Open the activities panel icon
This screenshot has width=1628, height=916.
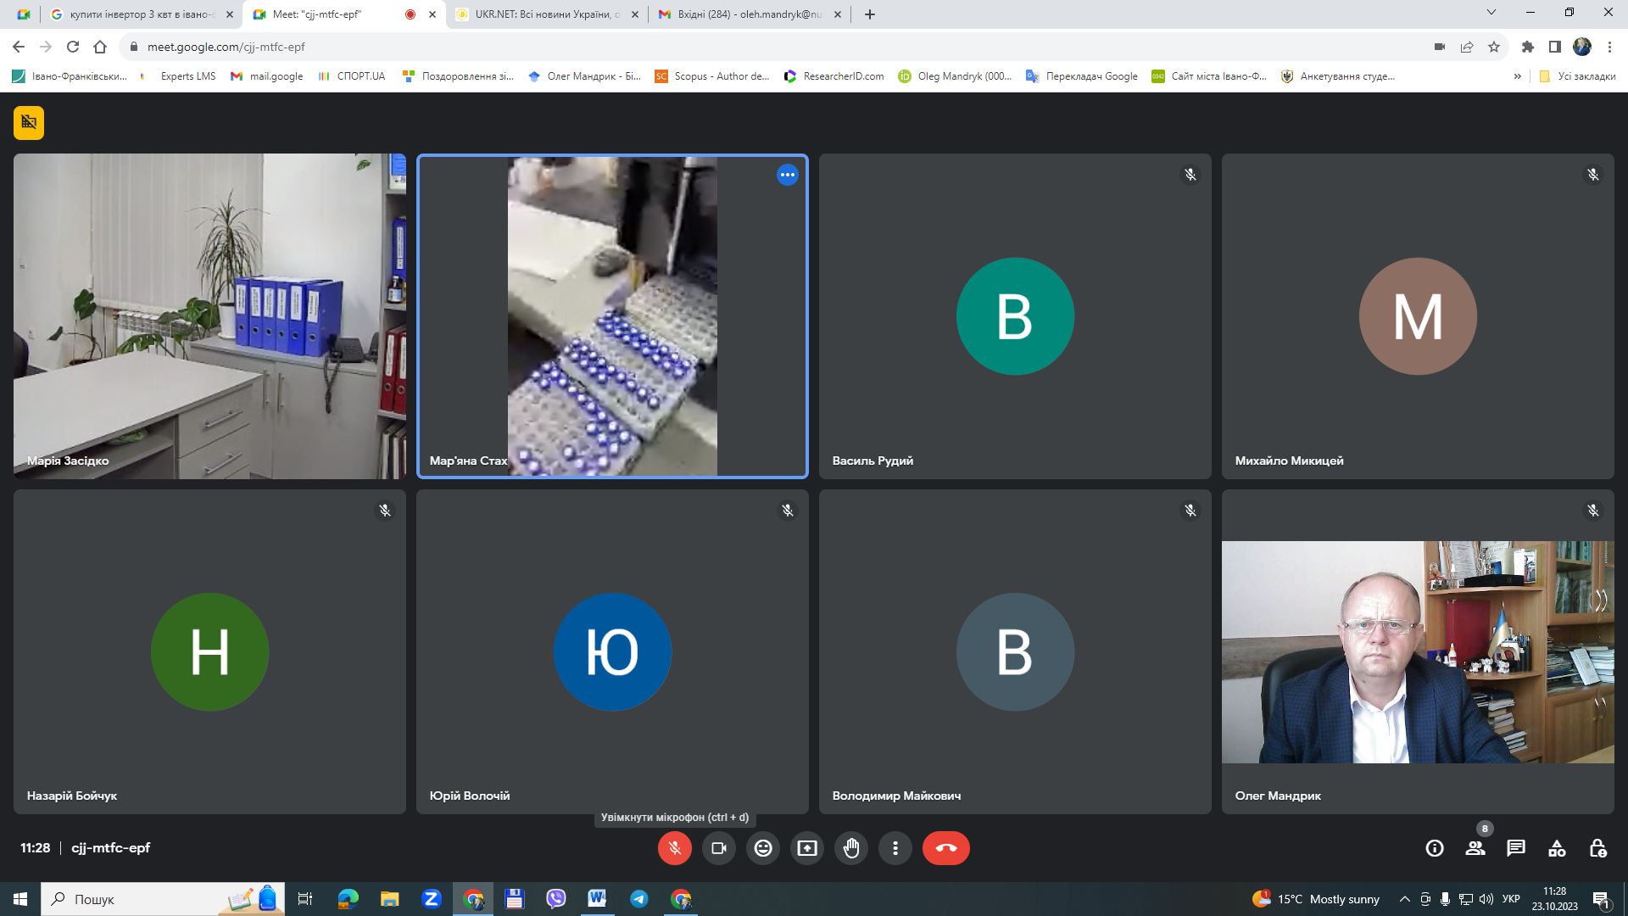tap(1557, 848)
